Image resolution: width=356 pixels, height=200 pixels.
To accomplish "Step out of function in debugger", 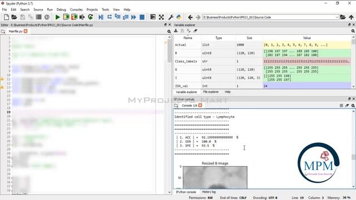I will click(x=126, y=17).
